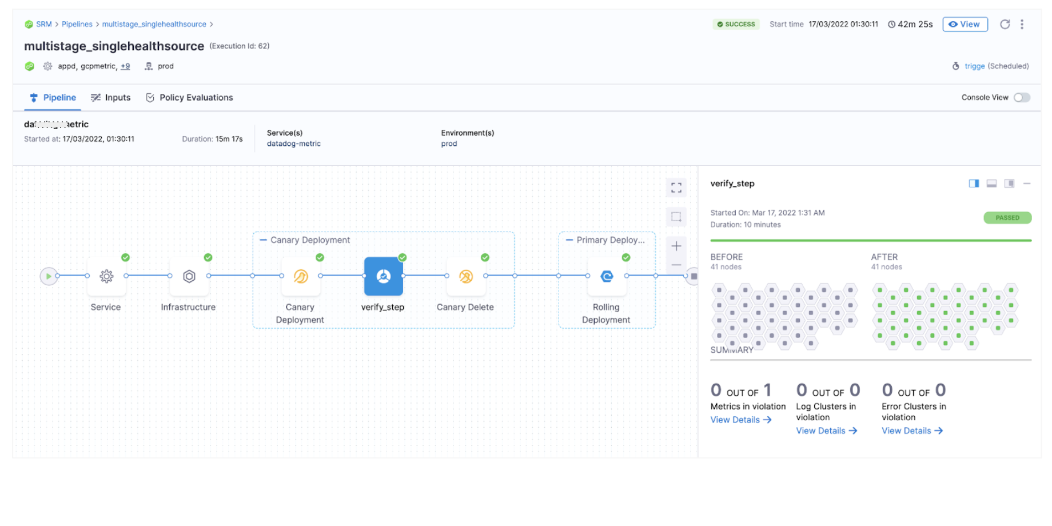Click a BEFORE node hexagon cluster

pos(785,316)
